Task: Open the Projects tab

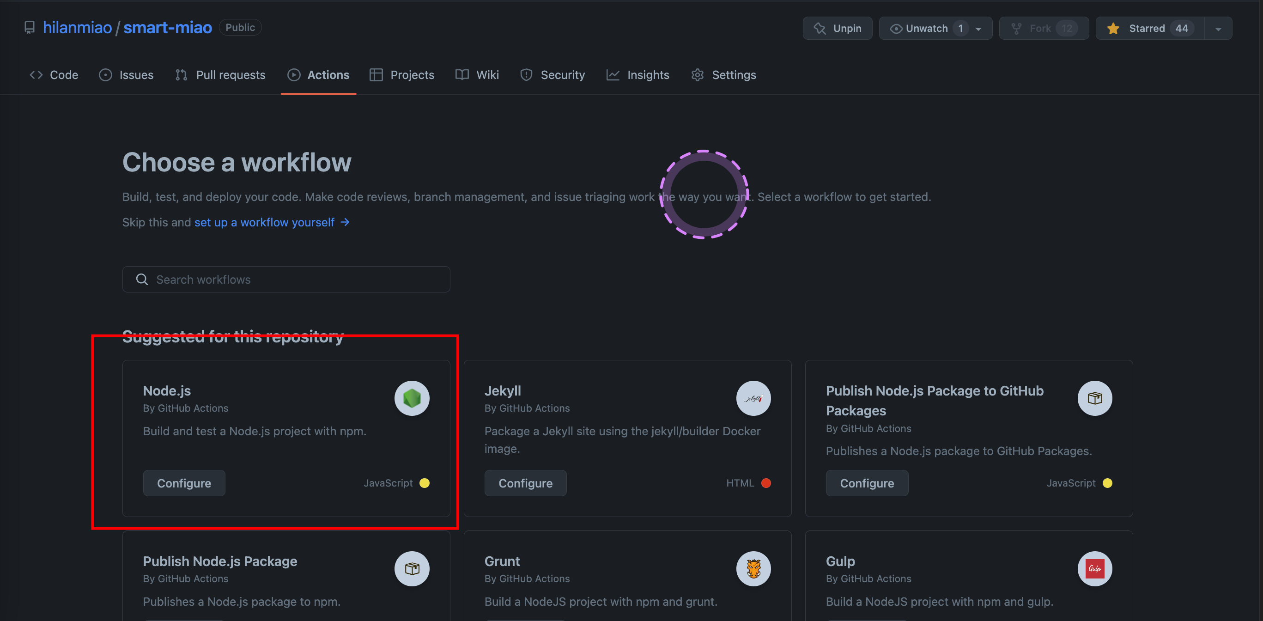Action: (402, 74)
